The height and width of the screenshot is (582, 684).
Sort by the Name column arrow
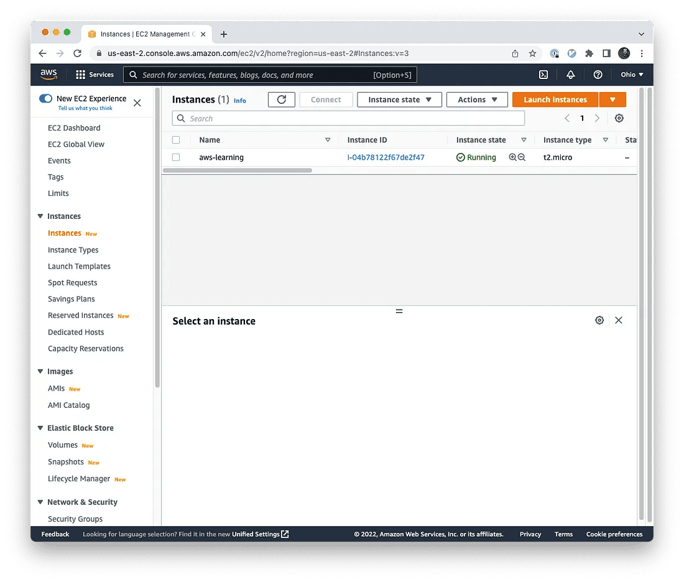328,140
